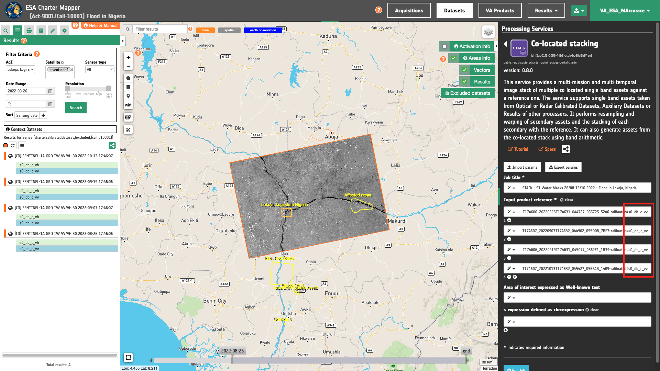660x371 pixels.
Task: Toggle the spatial filter tag
Action: pyautogui.click(x=229, y=30)
